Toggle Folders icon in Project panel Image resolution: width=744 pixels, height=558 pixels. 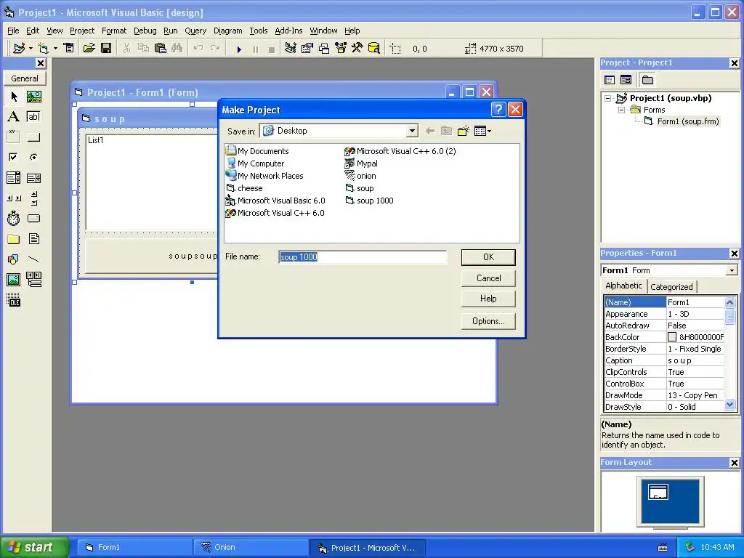(x=647, y=80)
